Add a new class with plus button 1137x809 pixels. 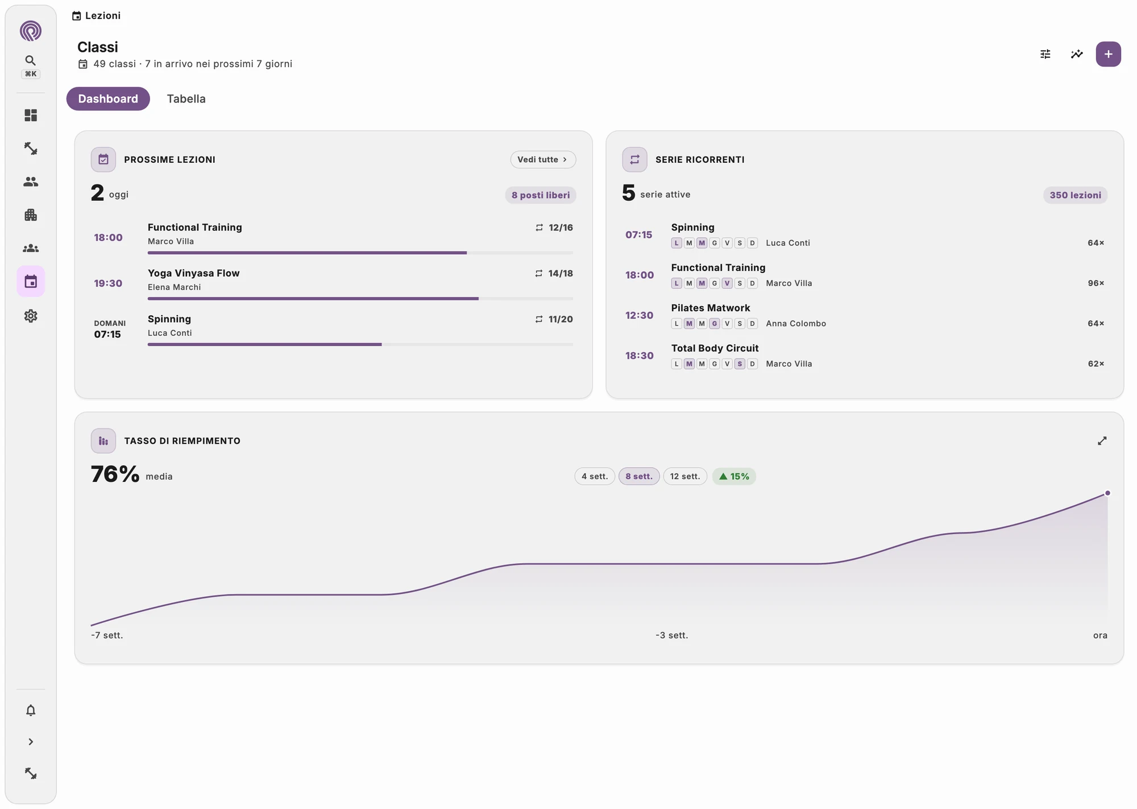point(1109,54)
